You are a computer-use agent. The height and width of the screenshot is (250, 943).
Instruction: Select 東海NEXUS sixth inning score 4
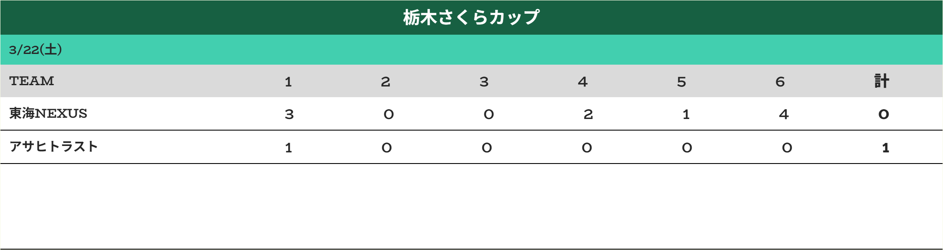click(x=784, y=114)
